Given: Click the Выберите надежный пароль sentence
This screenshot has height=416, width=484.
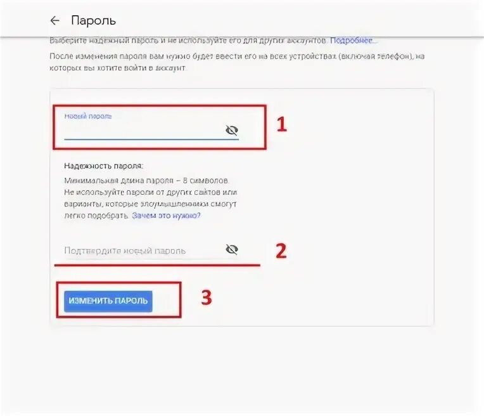Looking at the screenshot, I should point(188,41).
